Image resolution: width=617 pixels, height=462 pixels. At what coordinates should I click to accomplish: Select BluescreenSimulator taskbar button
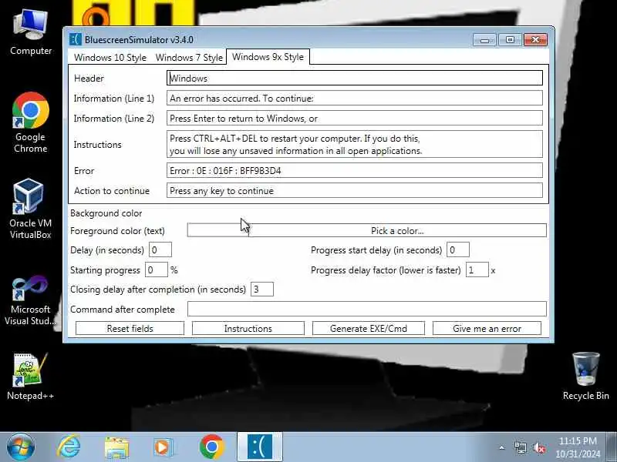pos(260,447)
